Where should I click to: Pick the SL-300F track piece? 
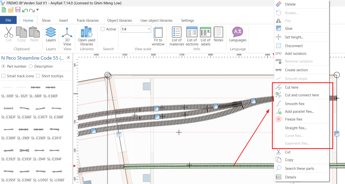(7, 91)
